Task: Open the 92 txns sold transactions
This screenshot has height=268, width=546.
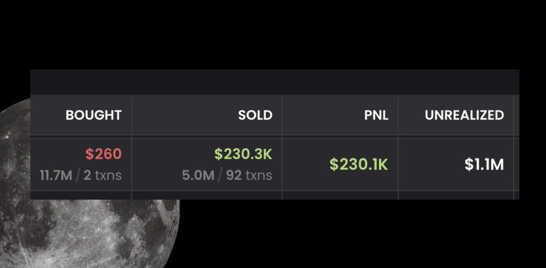Action: coord(249,175)
